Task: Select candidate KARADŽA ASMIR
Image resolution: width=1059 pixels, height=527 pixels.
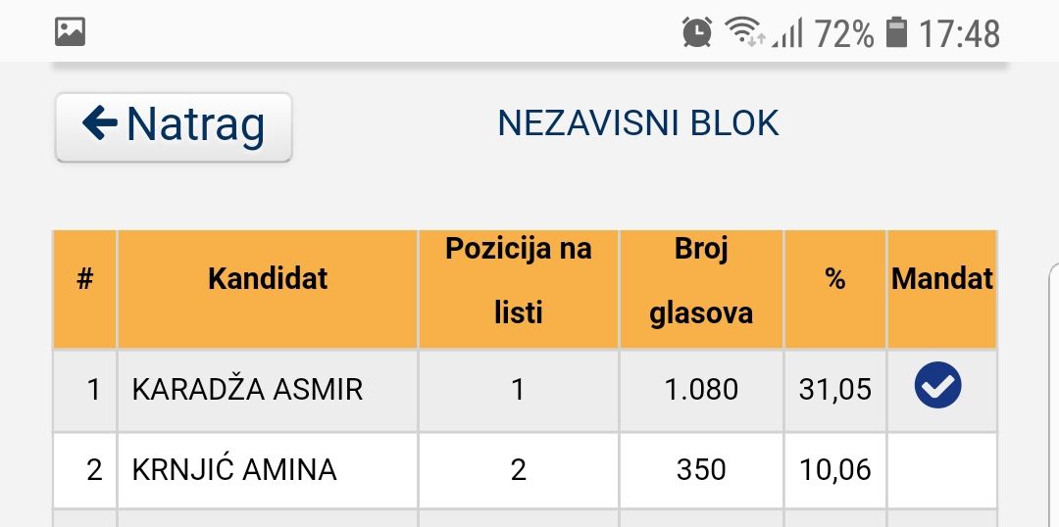Action: pyautogui.click(x=247, y=390)
